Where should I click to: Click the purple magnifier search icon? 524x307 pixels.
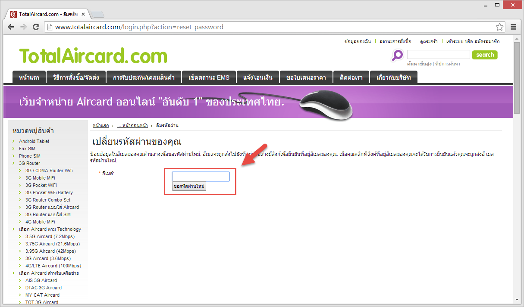[397, 55]
